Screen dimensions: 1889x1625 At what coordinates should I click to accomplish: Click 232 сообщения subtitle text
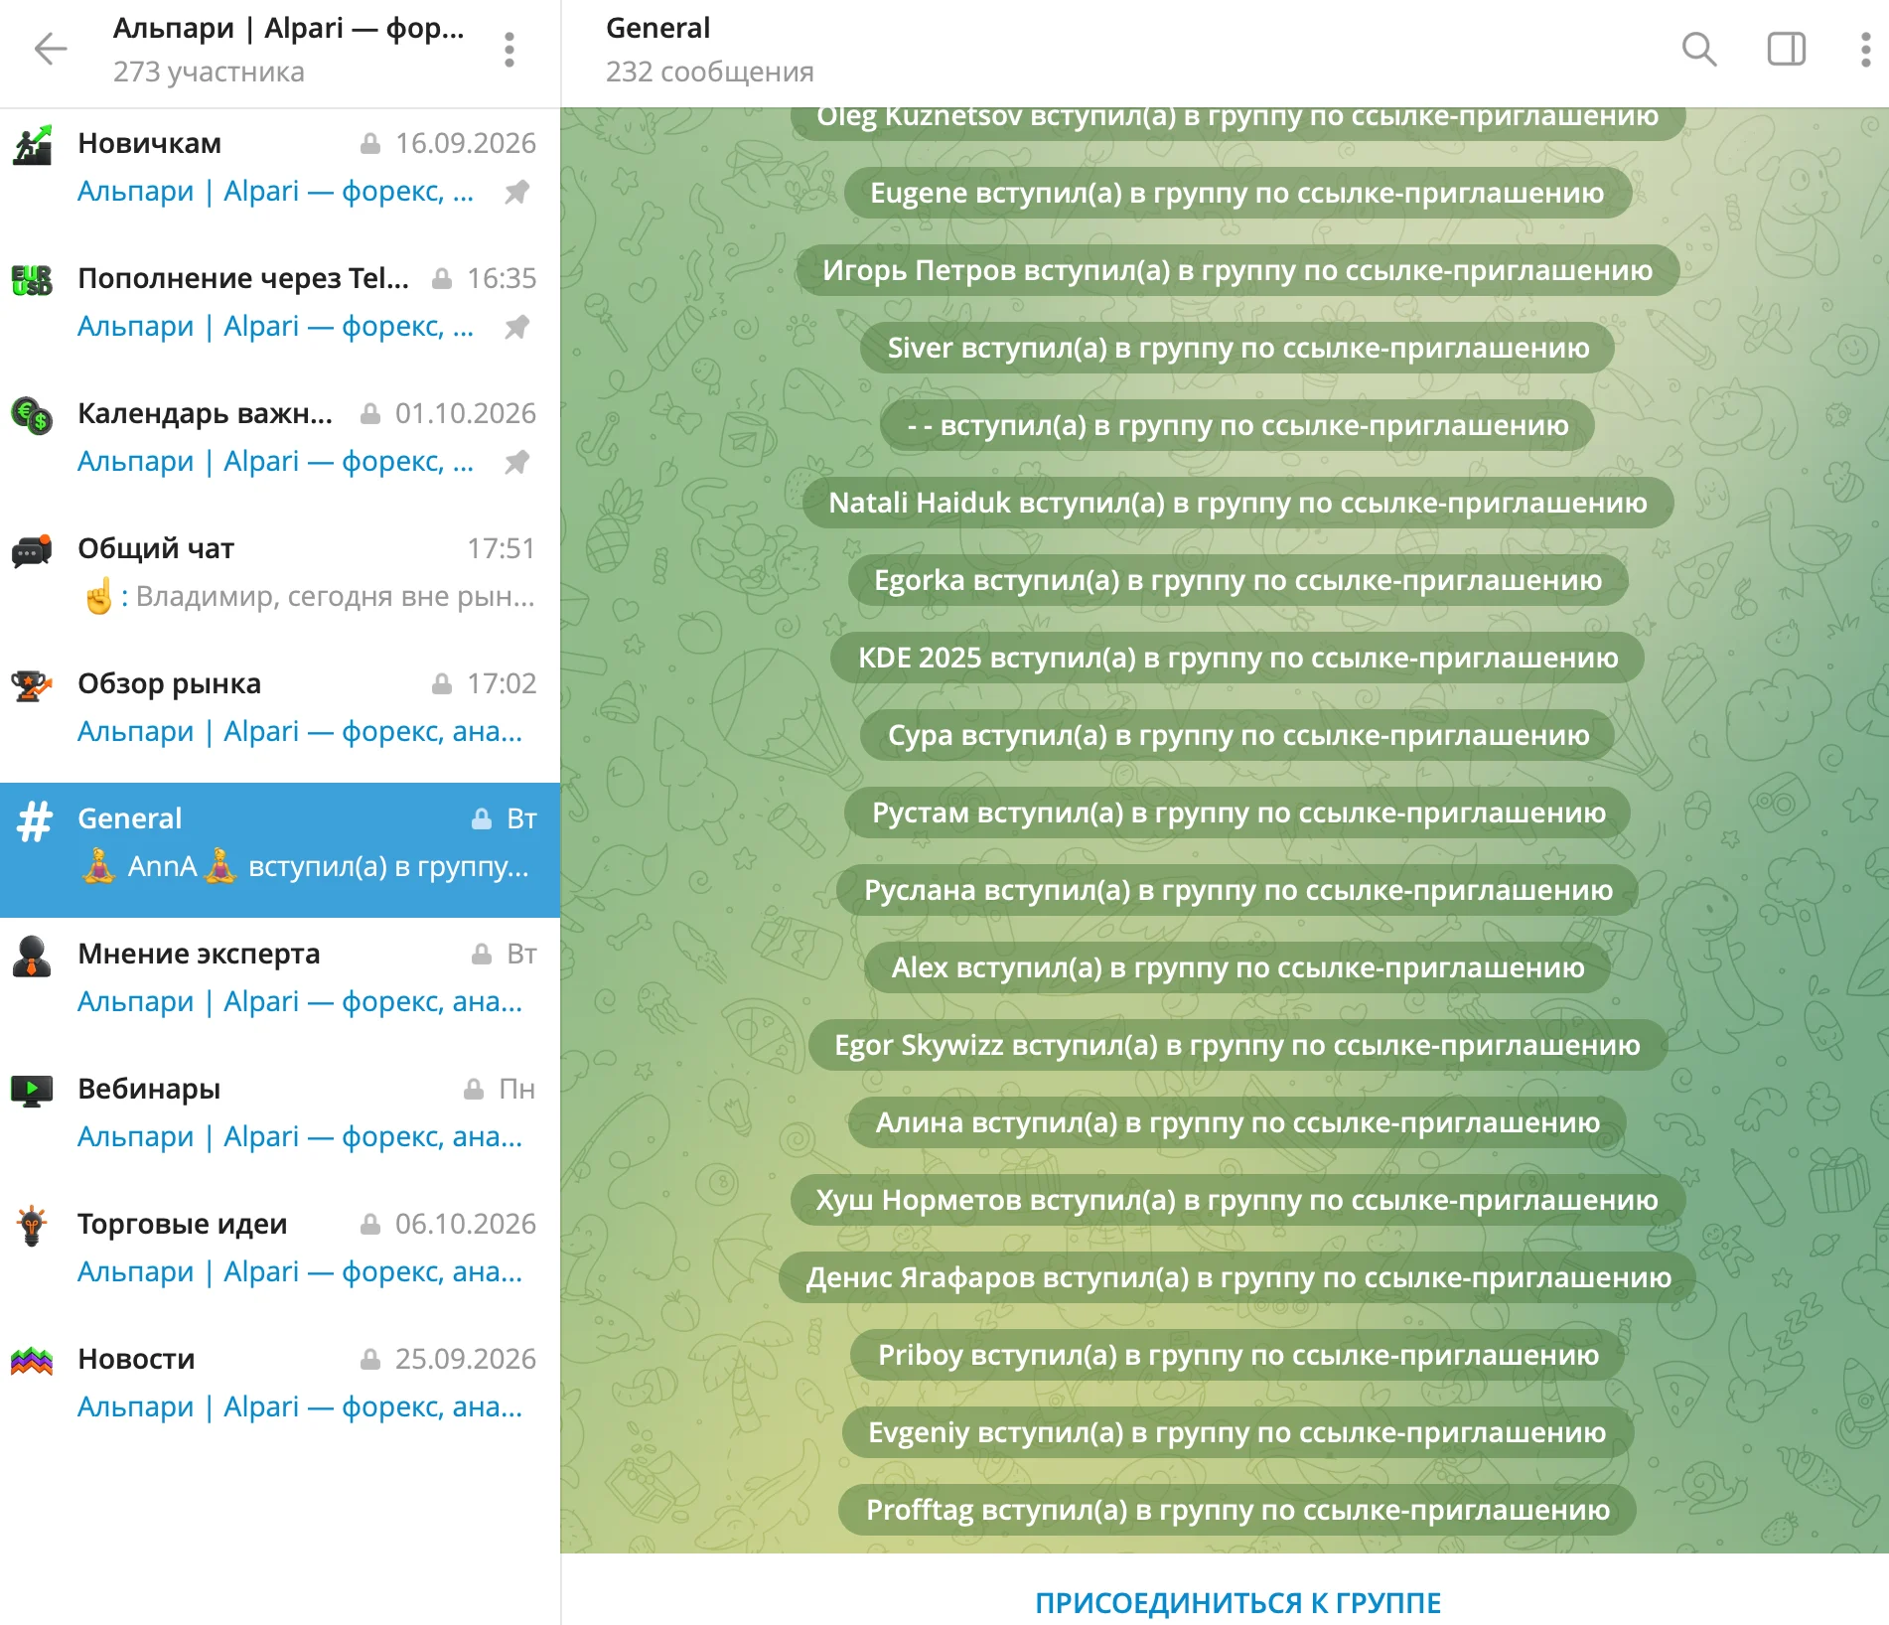click(x=709, y=72)
